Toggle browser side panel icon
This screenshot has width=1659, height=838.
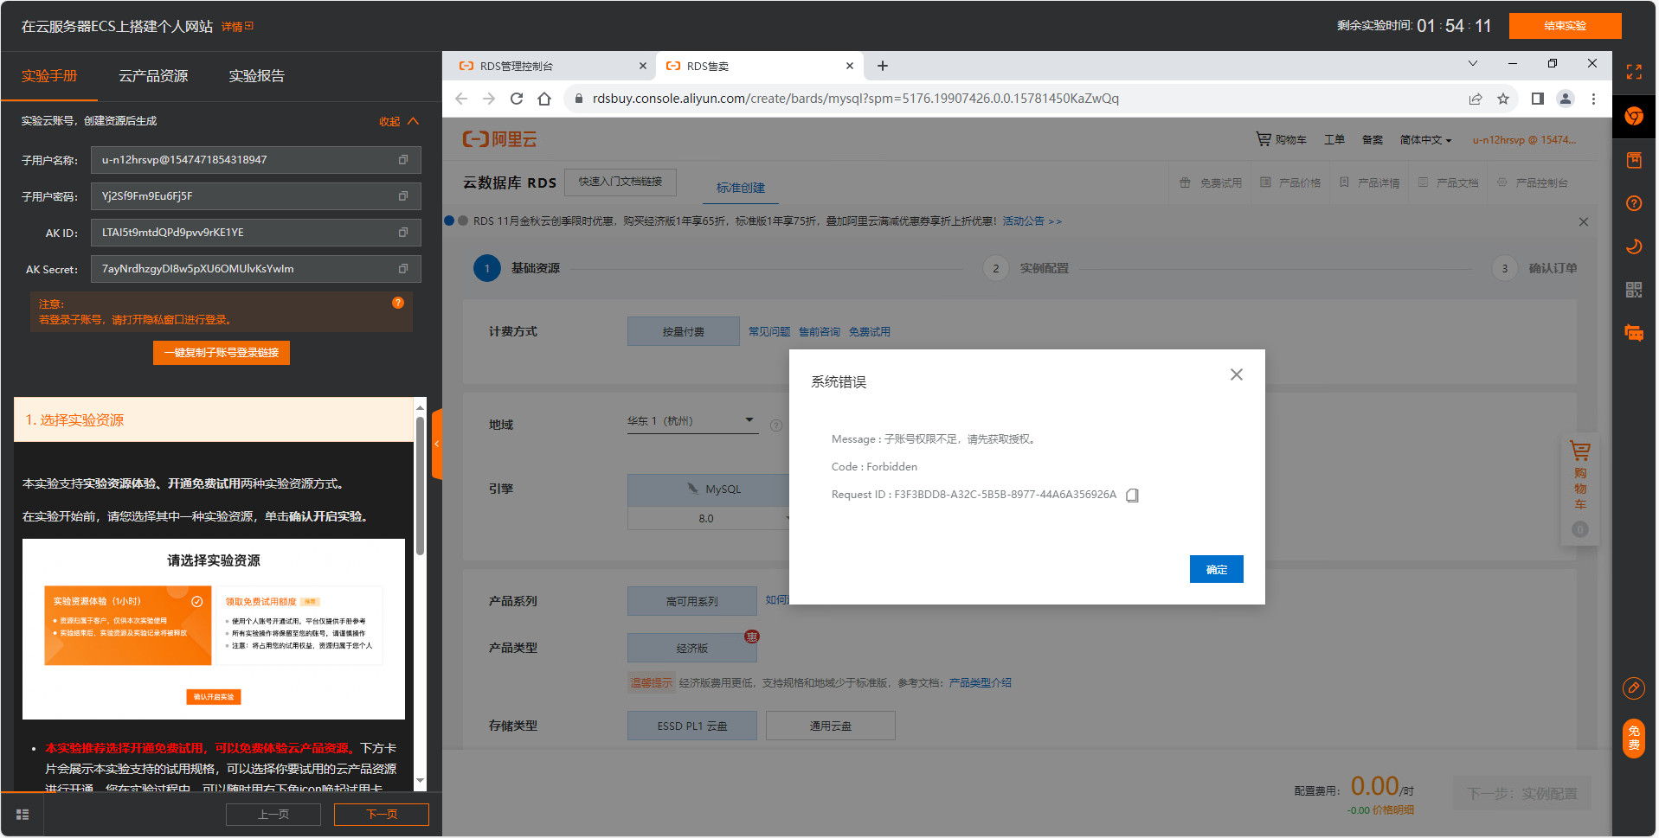(1538, 99)
